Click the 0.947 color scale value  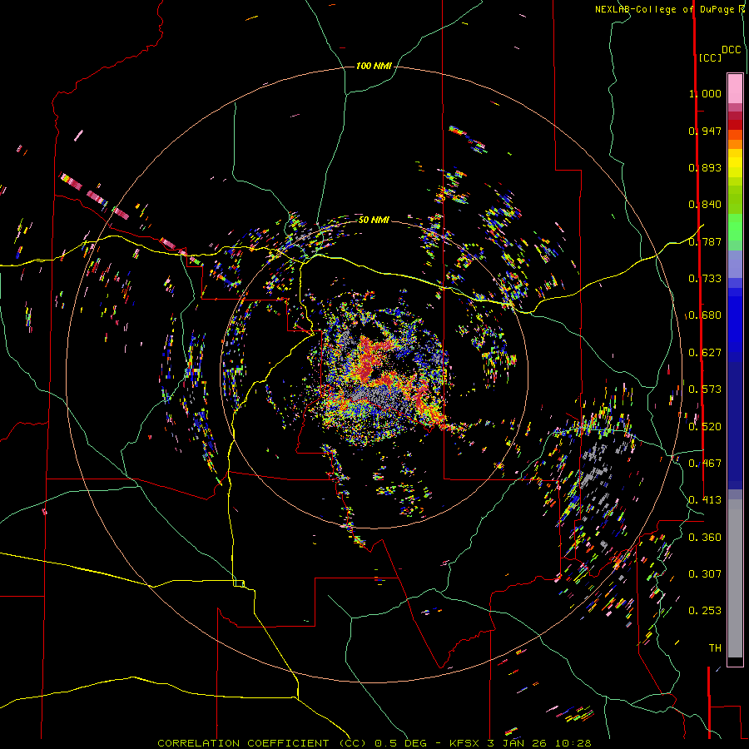(x=705, y=131)
